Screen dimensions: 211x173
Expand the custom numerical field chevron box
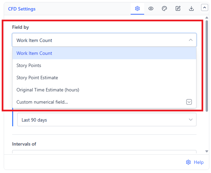[x=189, y=102]
